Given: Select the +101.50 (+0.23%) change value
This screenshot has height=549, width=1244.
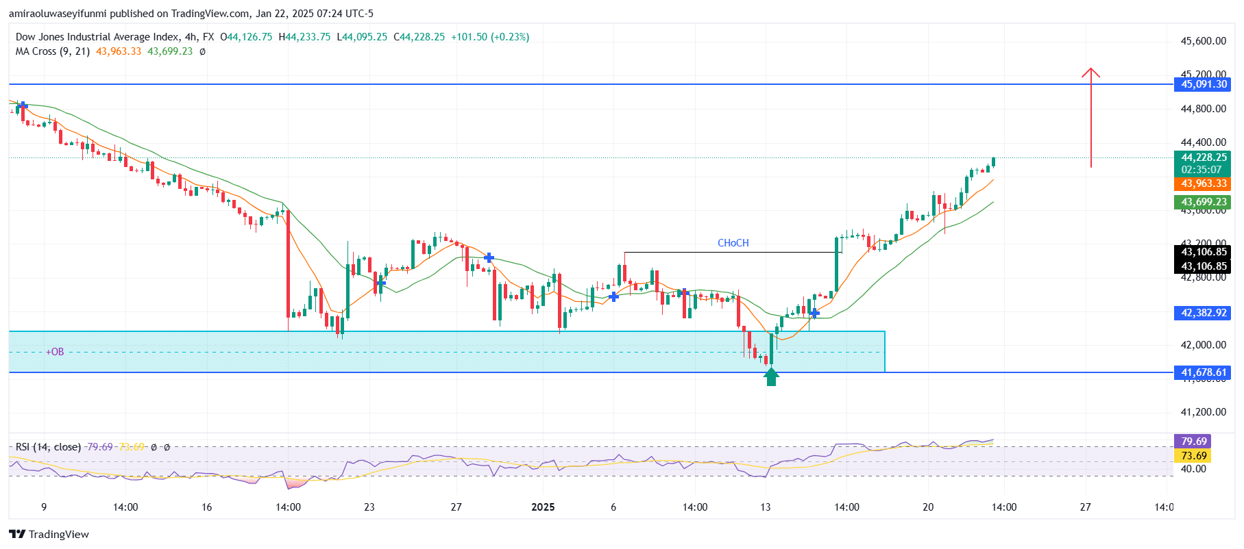Looking at the screenshot, I should point(490,37).
